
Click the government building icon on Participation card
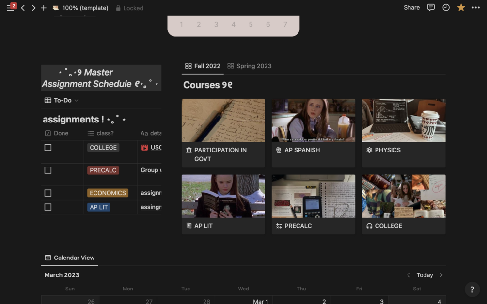(x=189, y=150)
